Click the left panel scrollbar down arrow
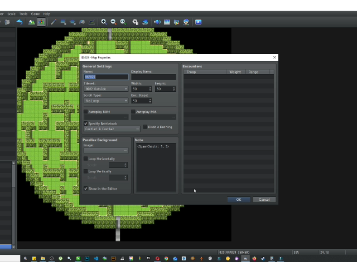 13,247
